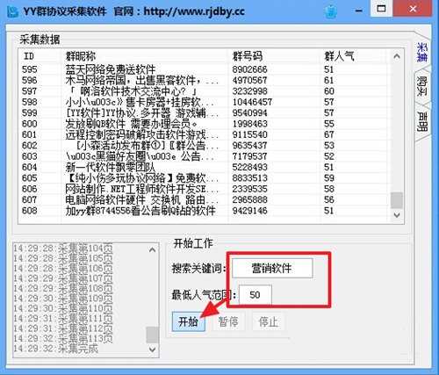Click group number 10446457
This screenshot has width=439, height=375.
coord(252,102)
